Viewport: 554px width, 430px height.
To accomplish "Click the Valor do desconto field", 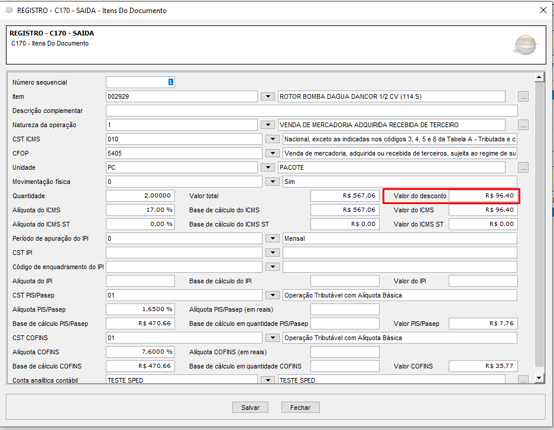I will click(483, 196).
